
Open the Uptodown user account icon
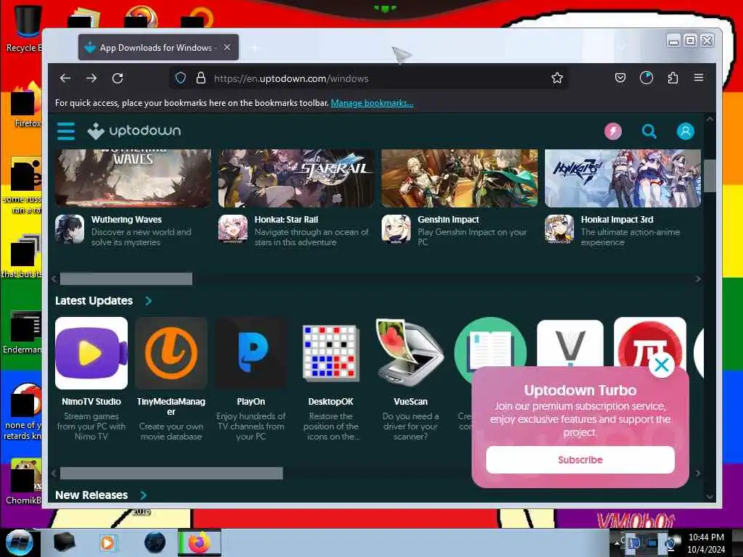click(685, 131)
